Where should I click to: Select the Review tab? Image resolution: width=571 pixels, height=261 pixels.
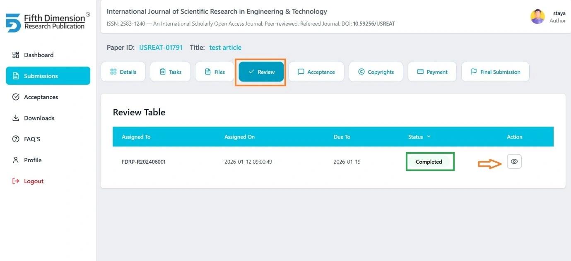[261, 72]
